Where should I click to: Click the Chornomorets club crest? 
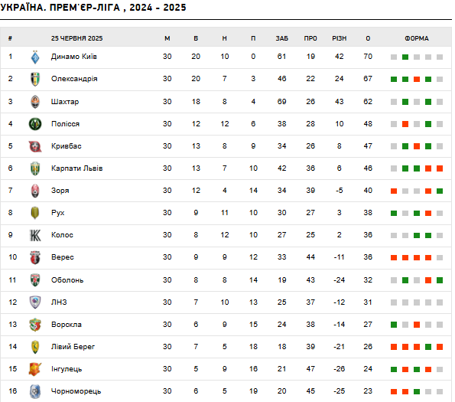tap(35, 391)
